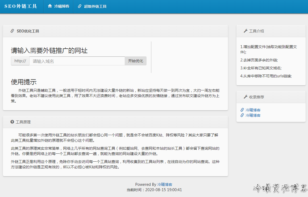Viewport: 308px width, 197px height.
Task: Click the item 2.去掉页面多余的外链
Action: 259,60
